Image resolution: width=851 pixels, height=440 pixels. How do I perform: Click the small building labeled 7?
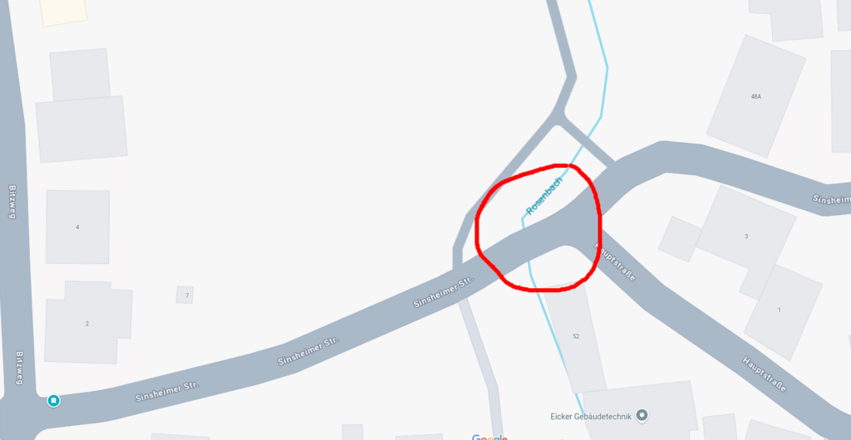185,296
